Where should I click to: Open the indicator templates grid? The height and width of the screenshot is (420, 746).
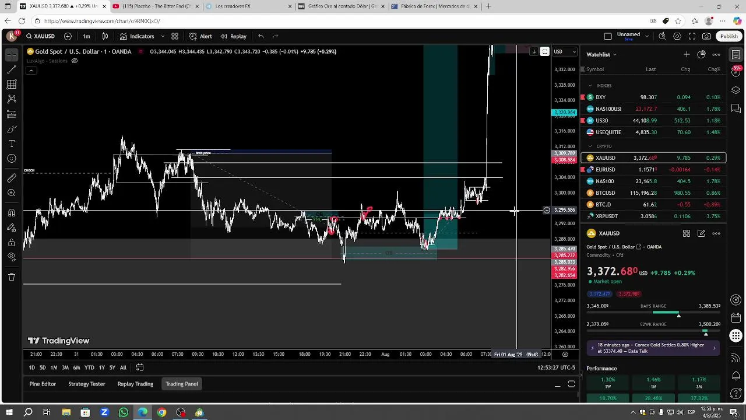(175, 36)
